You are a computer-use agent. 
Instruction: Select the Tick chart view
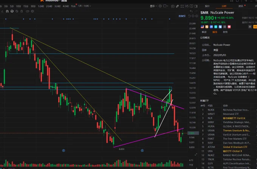[x=73, y=6]
